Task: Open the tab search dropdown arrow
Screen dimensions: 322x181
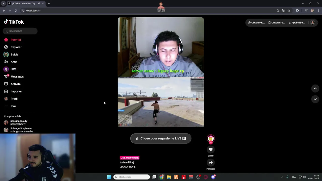Action: pos(3,4)
